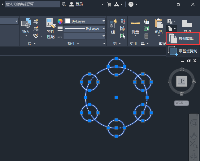This screenshot has width=200, height=161.
Task: Click the keyword search input field
Action: (32, 4)
